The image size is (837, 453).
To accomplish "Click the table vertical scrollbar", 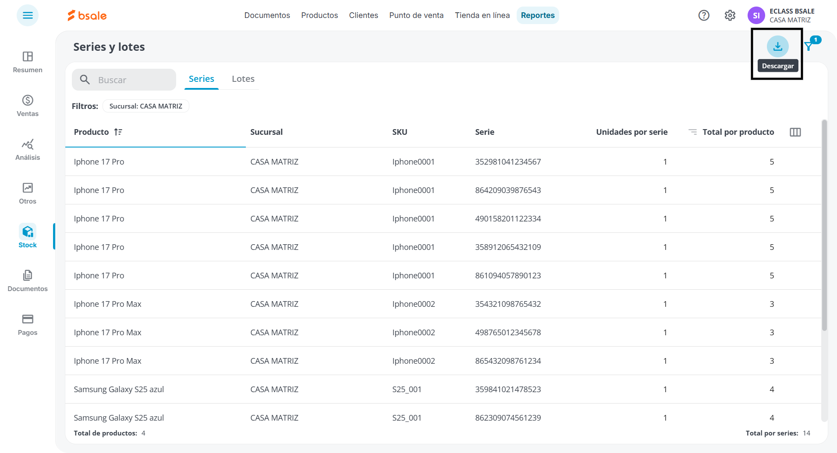I will [824, 225].
